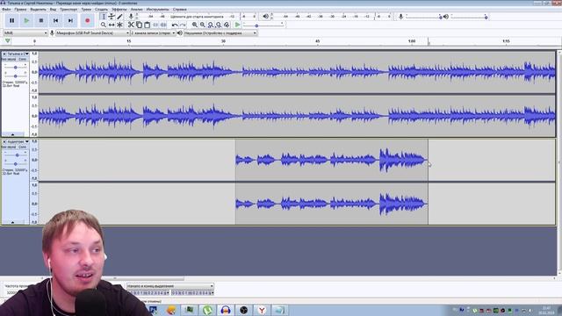The height and width of the screenshot is (316, 562).
Task: Open the recording meter microphone icon menu
Action: click(131, 17)
